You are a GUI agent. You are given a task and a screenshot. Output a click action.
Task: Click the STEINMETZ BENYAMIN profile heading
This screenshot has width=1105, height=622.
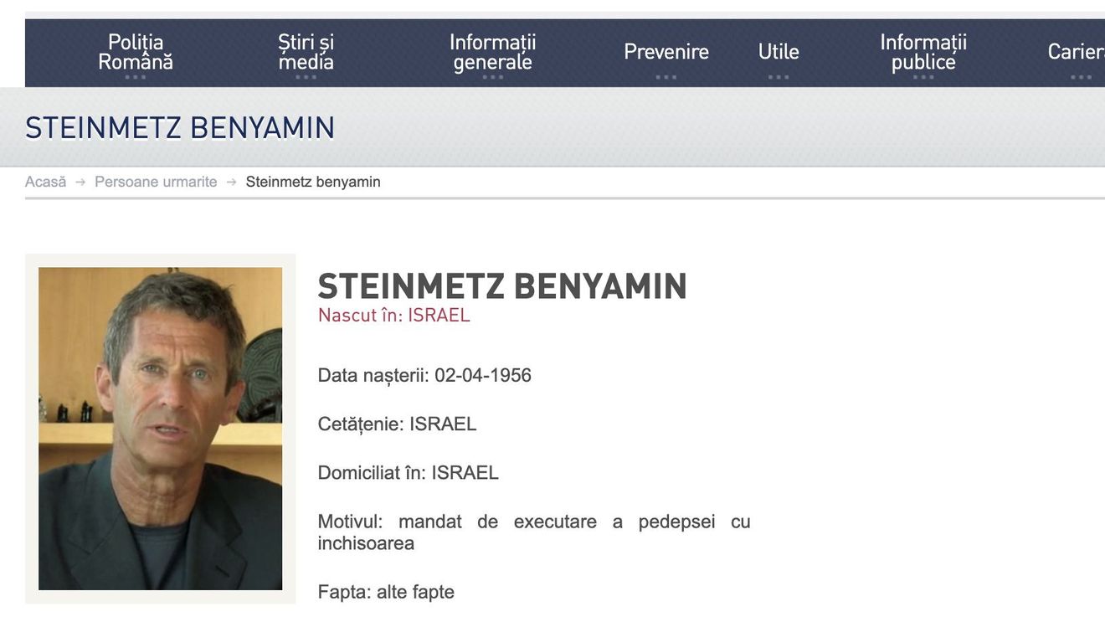pyautogui.click(x=502, y=285)
